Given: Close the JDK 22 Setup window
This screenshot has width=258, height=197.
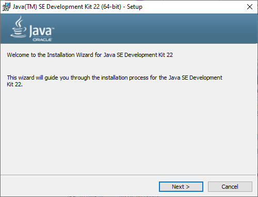Looking at the screenshot, I should [250, 7].
